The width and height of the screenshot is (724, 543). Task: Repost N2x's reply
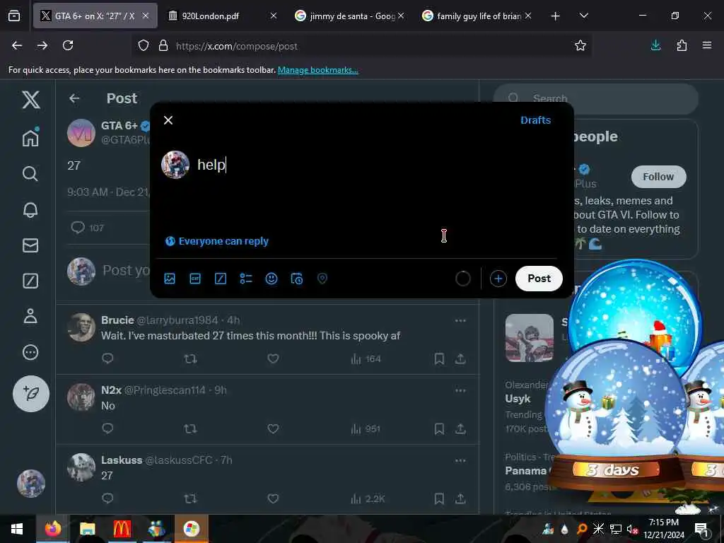tap(190, 428)
